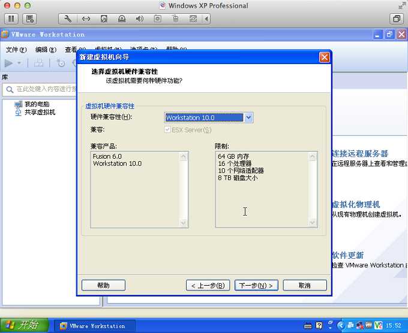This screenshot has height=333, width=408.
Task: Close the 新建虚拟机向导 dialog
Action: click(x=324, y=57)
